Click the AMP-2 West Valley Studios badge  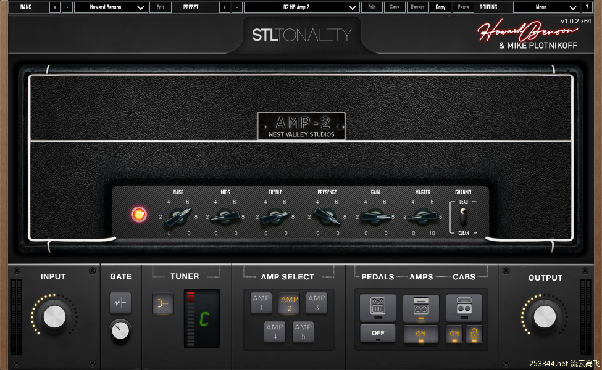click(x=301, y=126)
